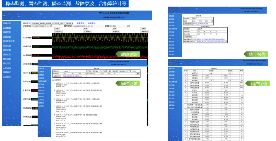Toggle the 谐波电压 checkbox in event window
This screenshot has height=141, width=276.
[x=112, y=71]
